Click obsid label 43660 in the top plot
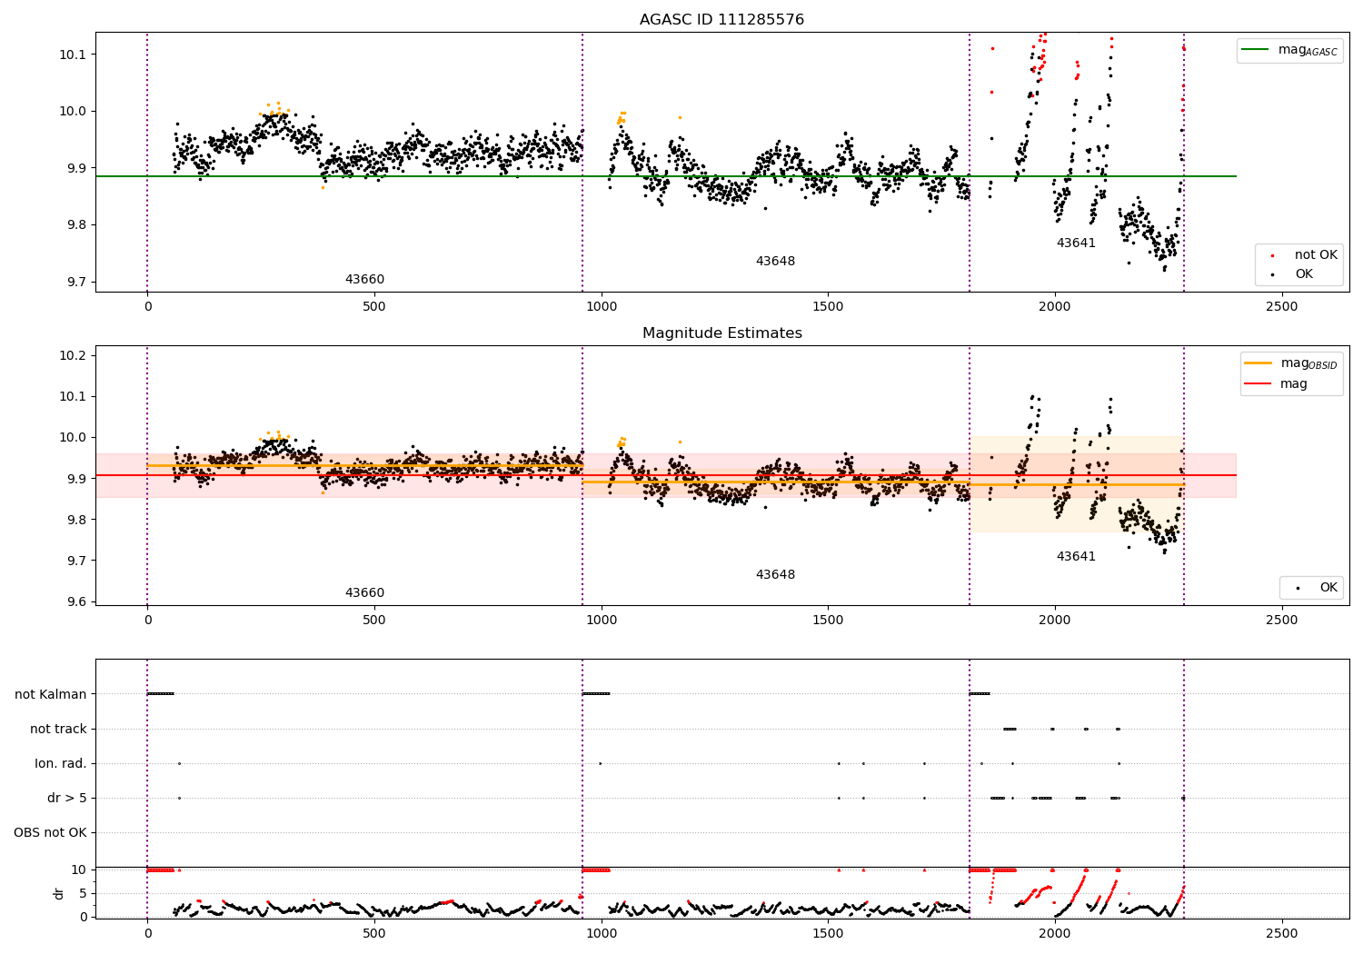 point(364,280)
